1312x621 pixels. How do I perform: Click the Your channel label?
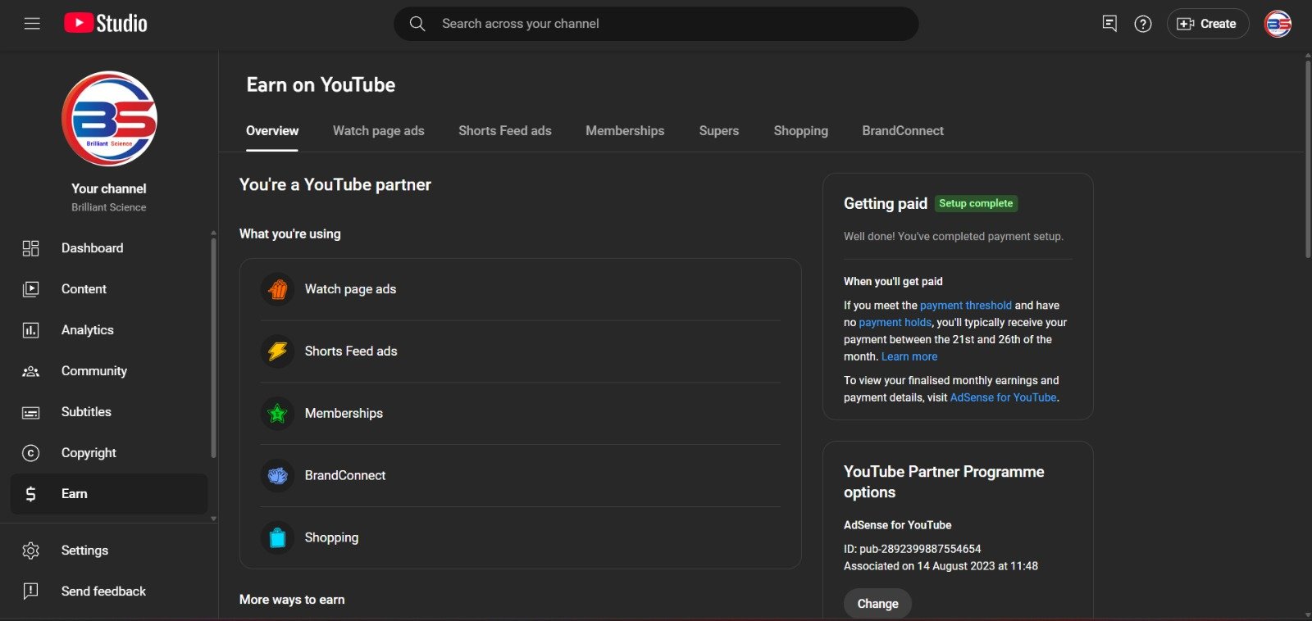point(108,188)
